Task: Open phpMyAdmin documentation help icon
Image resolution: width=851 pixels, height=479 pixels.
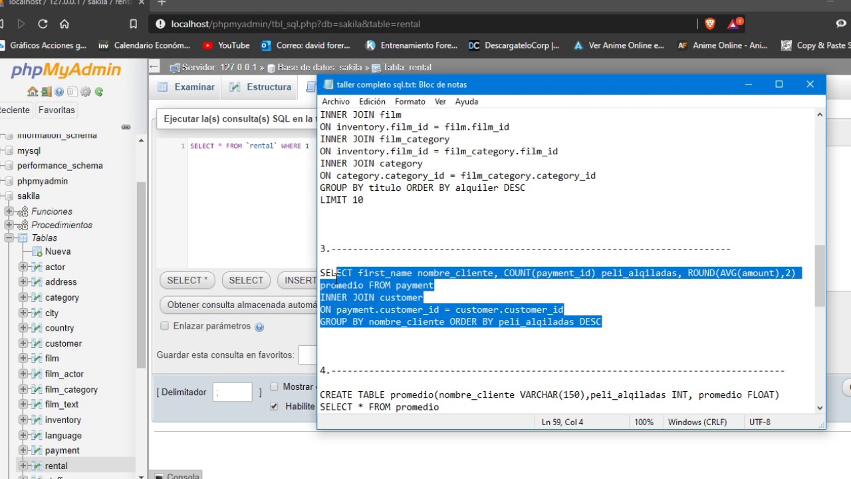Action: click(x=59, y=92)
